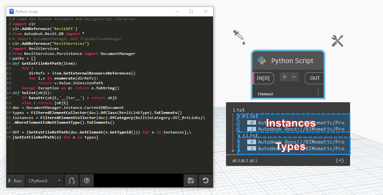Open the node options three-dot menu
The height and width of the screenshot is (195, 383).
click(x=318, y=92)
